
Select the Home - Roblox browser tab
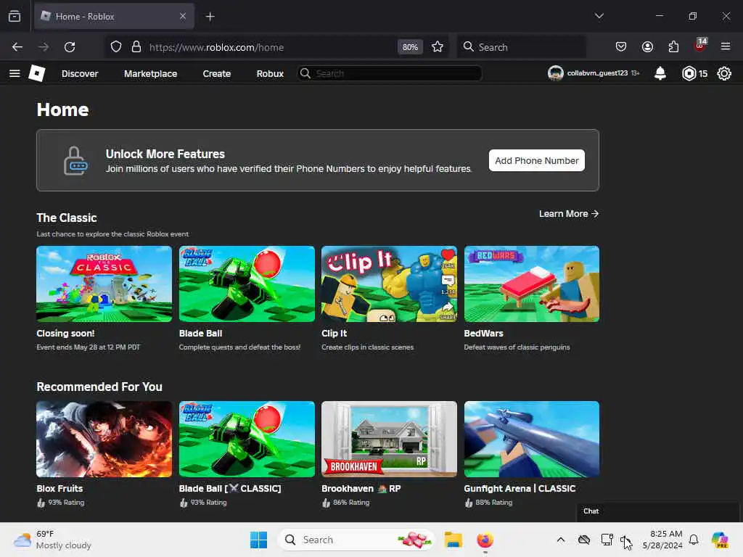click(114, 16)
